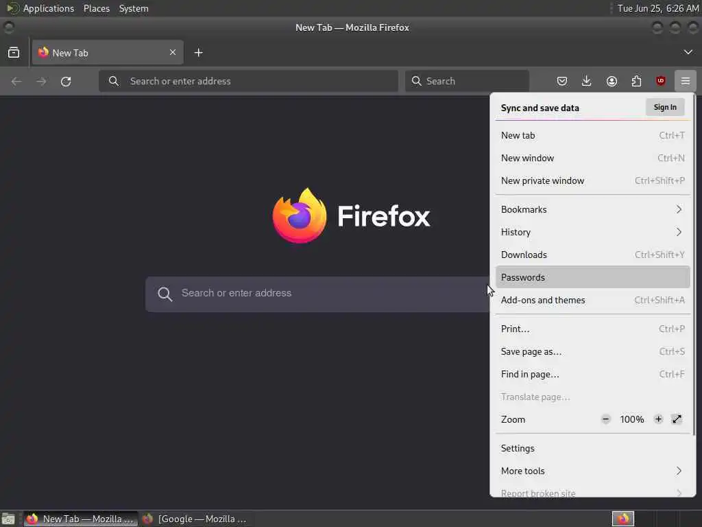Open a new tab with plus button
The height and width of the screenshot is (527, 702).
198,53
